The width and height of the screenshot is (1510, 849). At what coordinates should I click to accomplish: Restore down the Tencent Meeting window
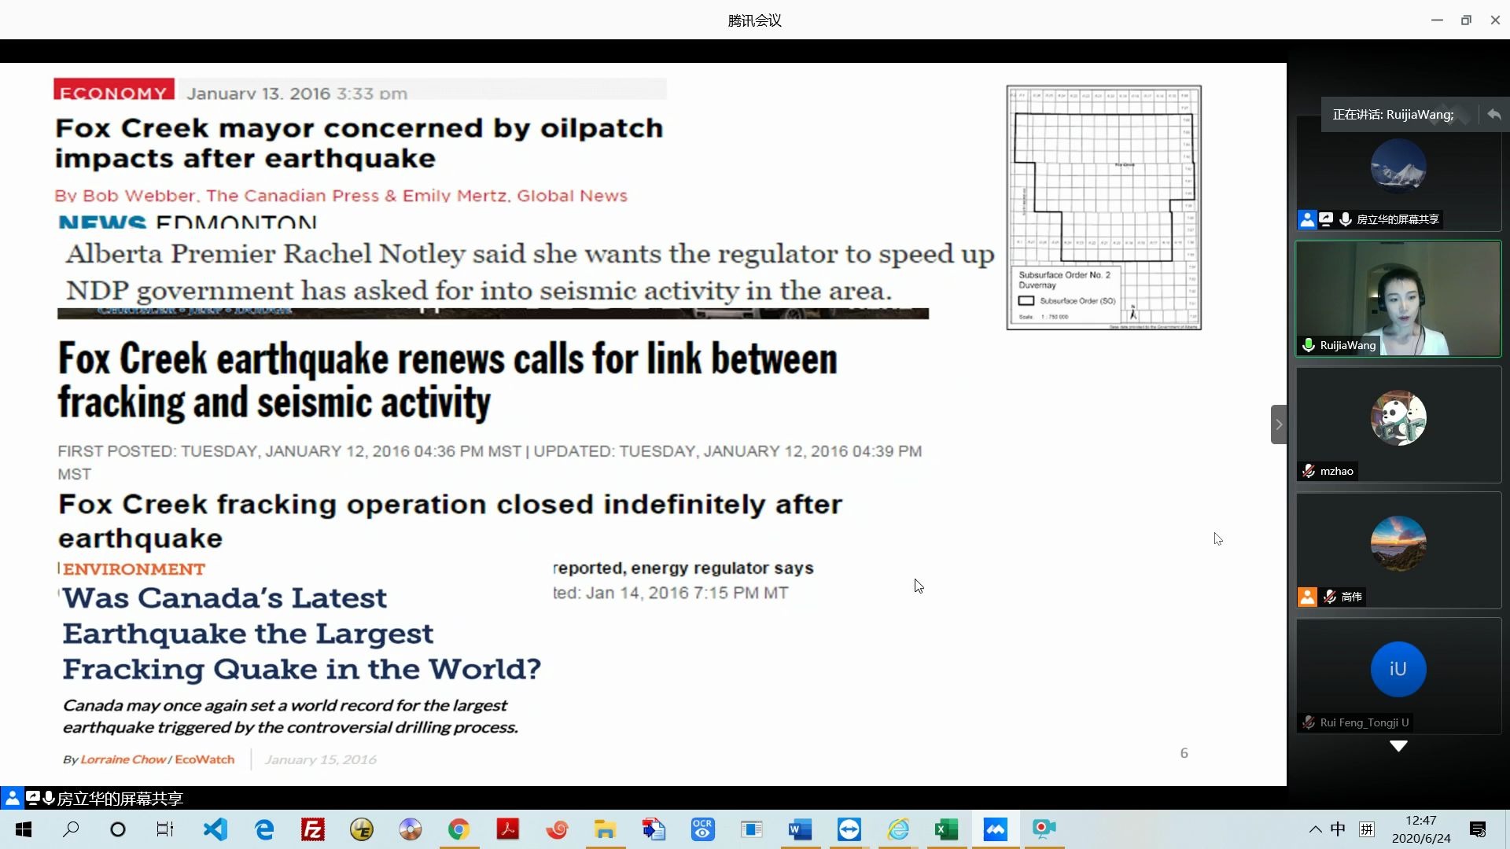point(1466,20)
